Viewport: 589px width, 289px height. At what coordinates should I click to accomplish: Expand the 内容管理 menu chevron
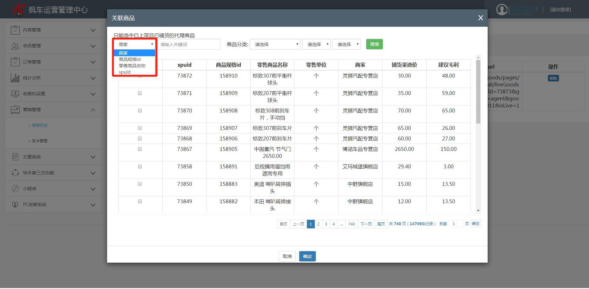93,30
